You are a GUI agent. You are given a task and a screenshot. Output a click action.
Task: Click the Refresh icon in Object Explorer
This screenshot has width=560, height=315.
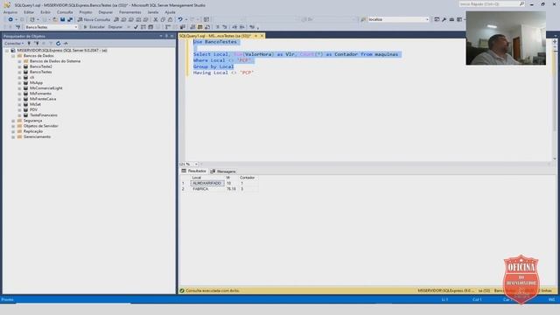coord(59,43)
